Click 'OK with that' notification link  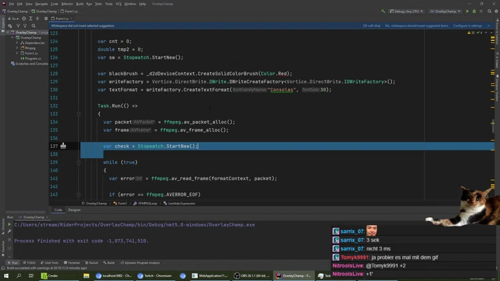[372, 26]
